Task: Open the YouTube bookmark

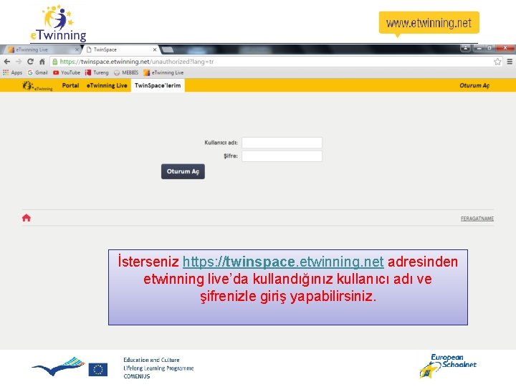Action: [x=67, y=72]
